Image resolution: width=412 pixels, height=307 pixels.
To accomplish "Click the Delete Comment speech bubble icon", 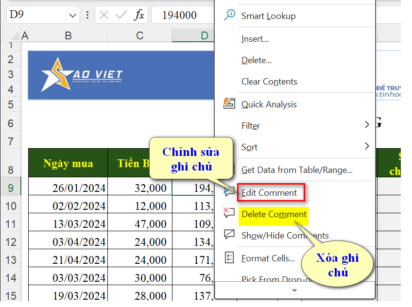I will 228,214.
